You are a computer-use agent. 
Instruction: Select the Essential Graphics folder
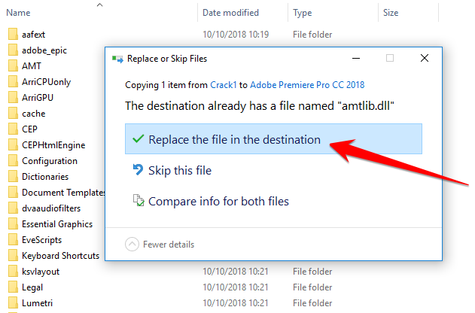pos(57,223)
